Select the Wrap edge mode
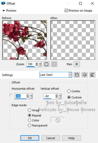Screen dimensions: 98x143 click(29, 110)
